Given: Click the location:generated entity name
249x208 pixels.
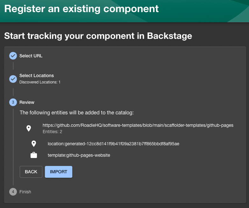Looking at the screenshot, I should pos(113,144).
